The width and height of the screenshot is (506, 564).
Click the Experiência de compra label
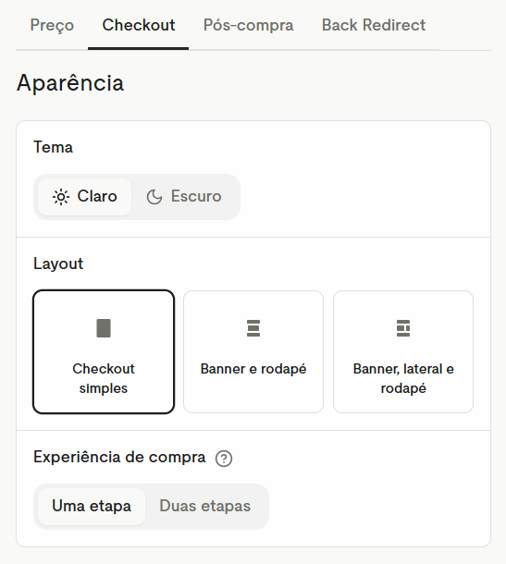(119, 458)
